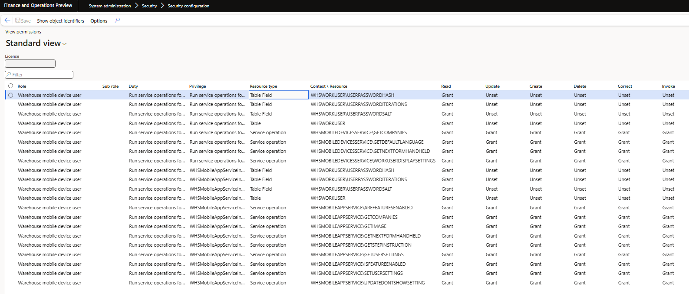Click the Filter input field
Image resolution: width=689 pixels, height=294 pixels.
39,75
